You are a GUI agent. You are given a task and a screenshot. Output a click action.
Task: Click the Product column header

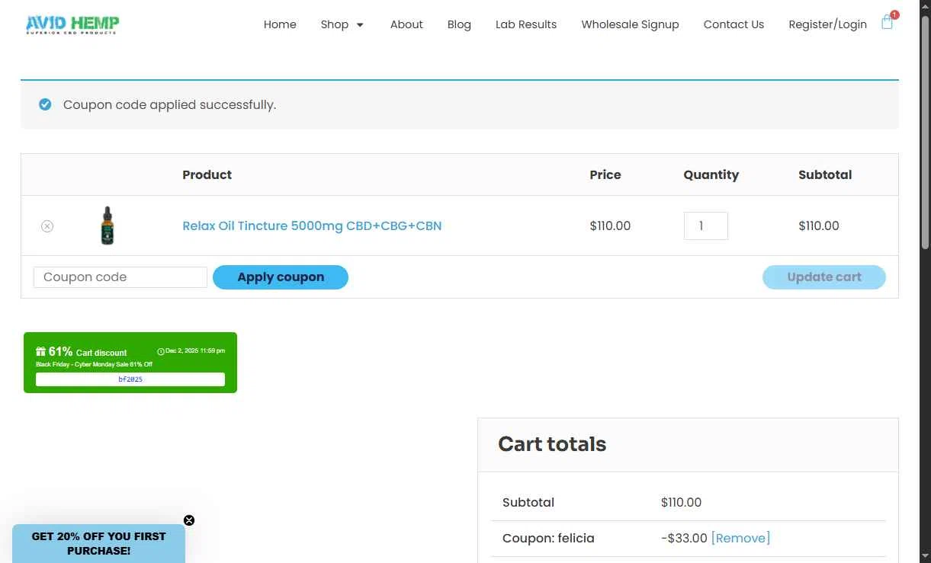tap(207, 174)
